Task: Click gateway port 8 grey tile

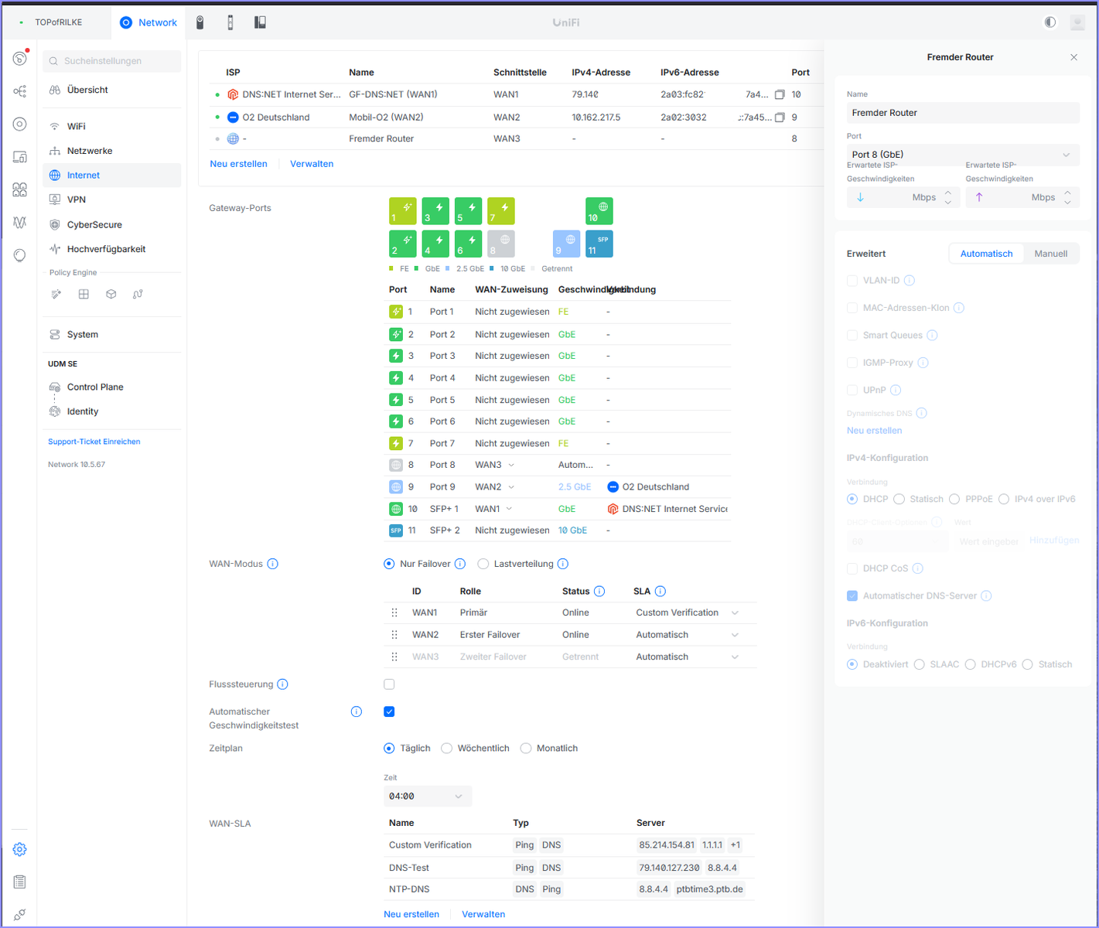Action: [501, 244]
